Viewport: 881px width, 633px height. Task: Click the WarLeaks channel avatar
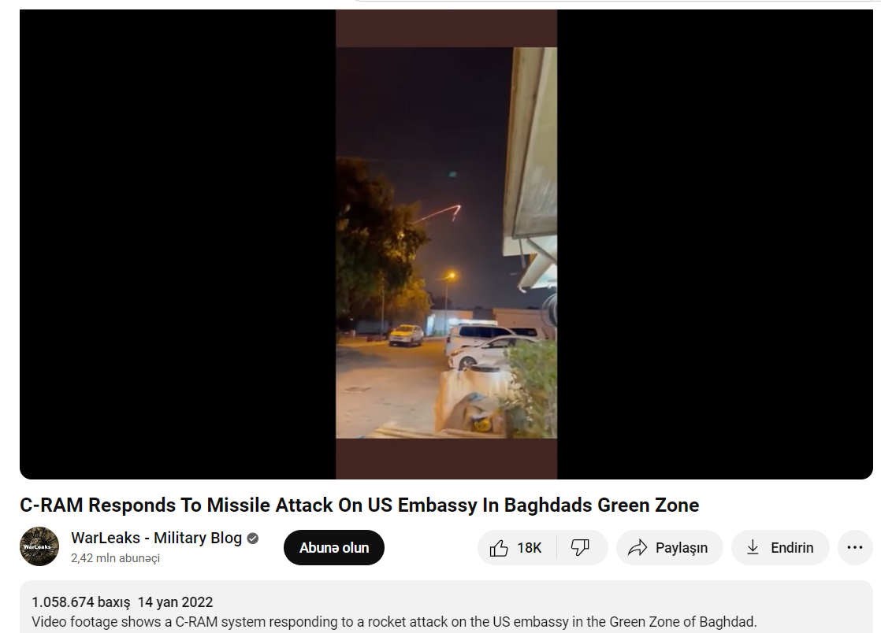click(x=39, y=546)
